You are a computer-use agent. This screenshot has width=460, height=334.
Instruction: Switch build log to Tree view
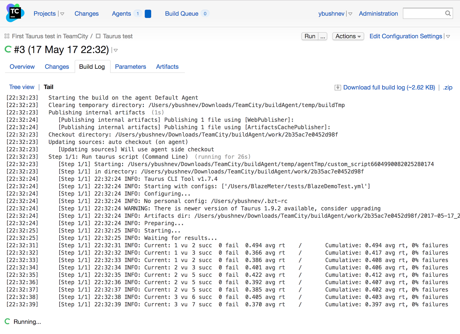coord(22,87)
